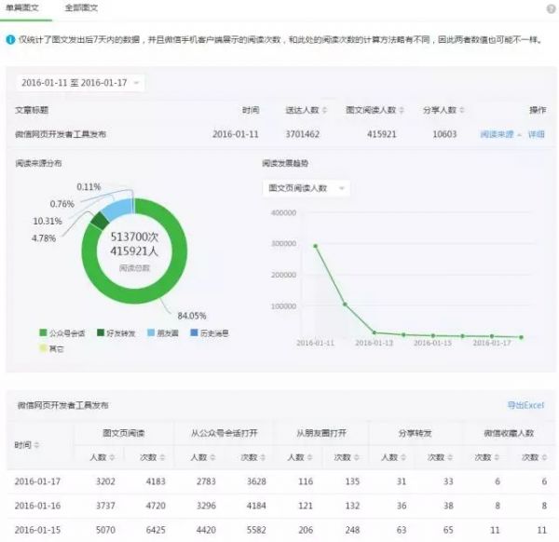
Task: Click the 10.31% donut chart label
Action: point(48,221)
